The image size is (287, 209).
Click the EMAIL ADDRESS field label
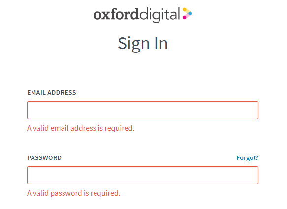click(52, 92)
